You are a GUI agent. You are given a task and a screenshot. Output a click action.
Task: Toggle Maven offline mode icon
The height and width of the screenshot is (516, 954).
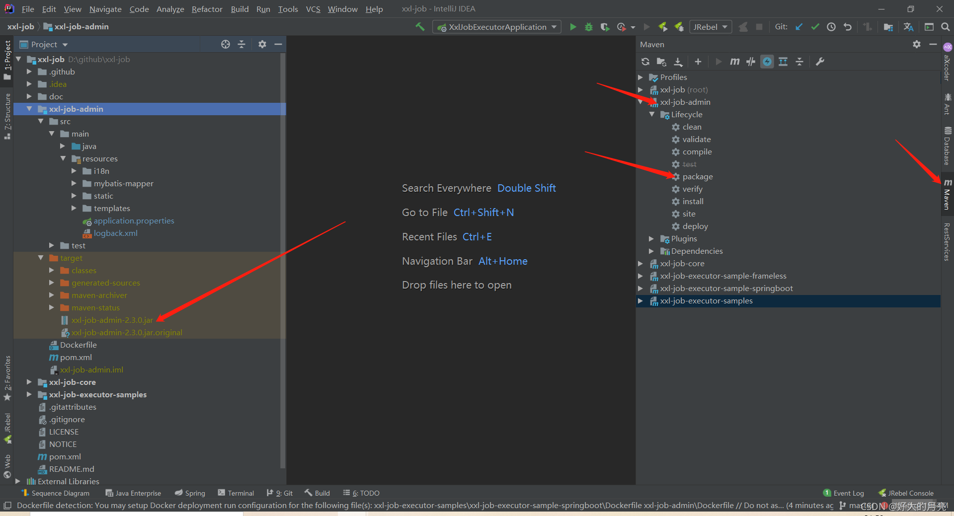pyautogui.click(x=751, y=62)
